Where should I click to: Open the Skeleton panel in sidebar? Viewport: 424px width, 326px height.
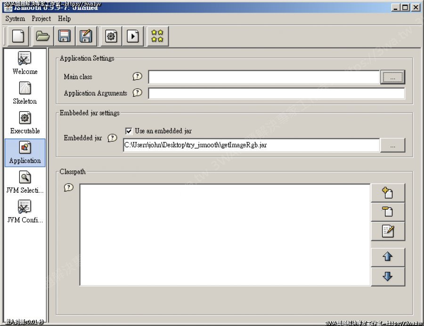(25, 93)
